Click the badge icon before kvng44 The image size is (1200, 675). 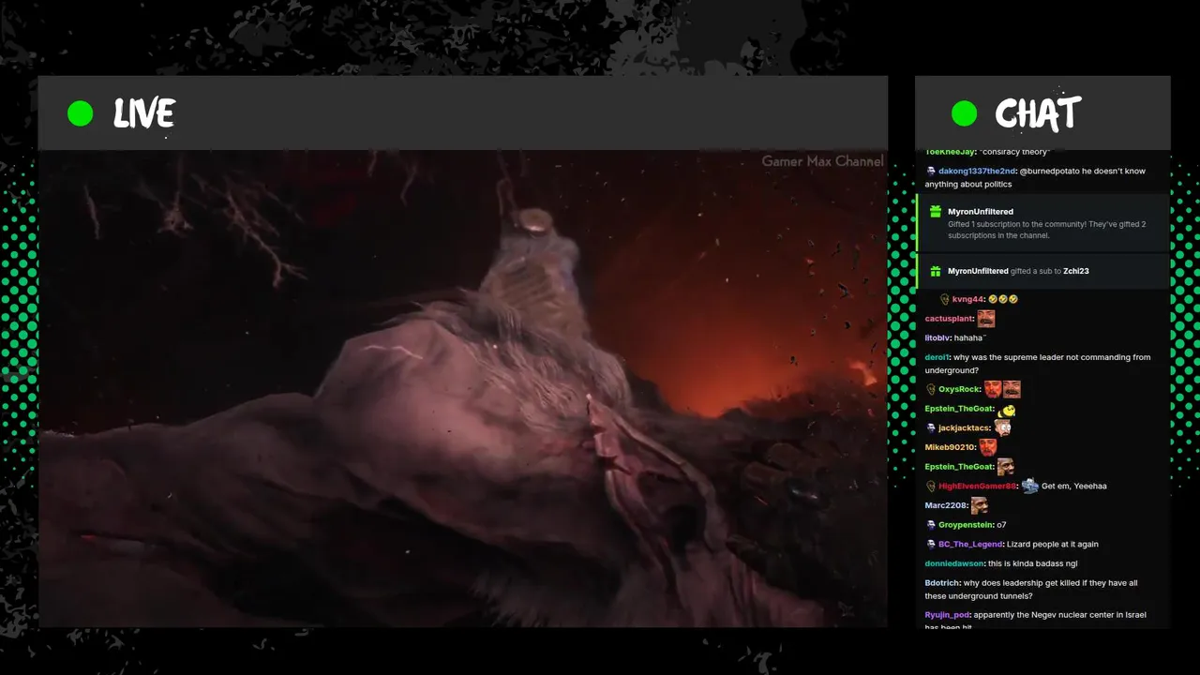pos(944,299)
